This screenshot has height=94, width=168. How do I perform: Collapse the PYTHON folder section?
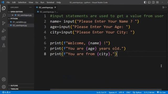click(x=9, y=19)
